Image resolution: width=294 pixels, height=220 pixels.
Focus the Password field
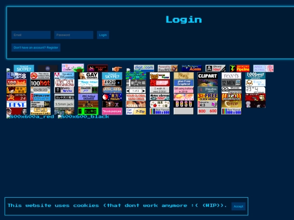(x=73, y=35)
